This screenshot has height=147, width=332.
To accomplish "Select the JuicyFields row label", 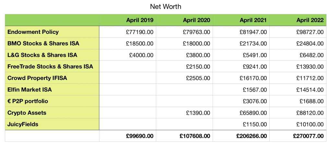I will coord(23,124).
